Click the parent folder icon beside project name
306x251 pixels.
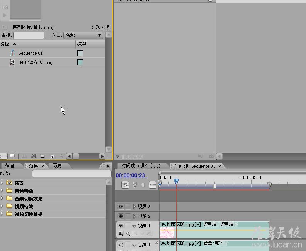click(4, 27)
